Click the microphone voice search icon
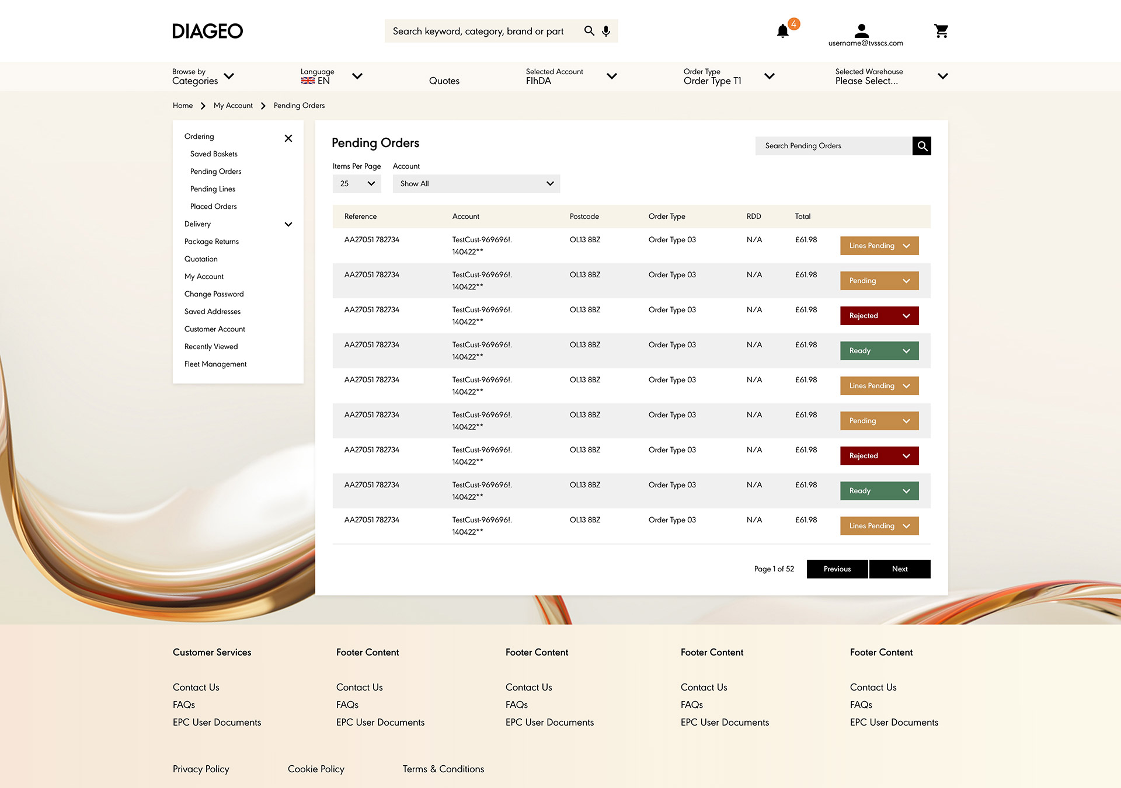This screenshot has height=788, width=1121. coord(606,31)
